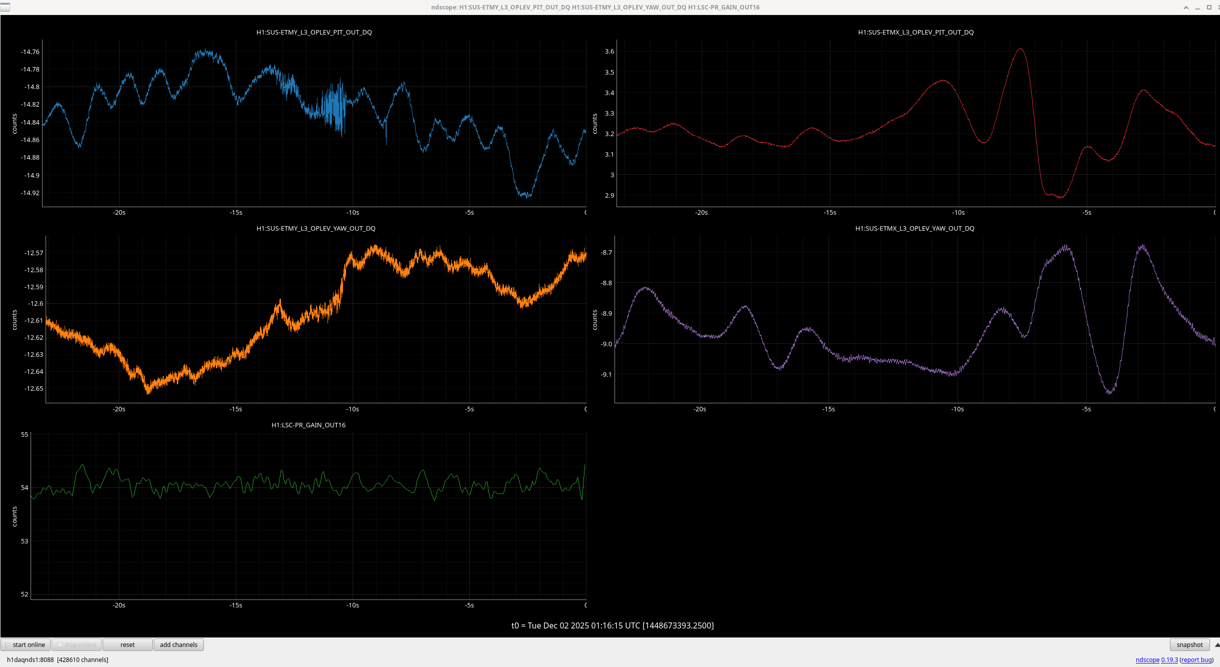Image resolution: width=1220 pixels, height=667 pixels.
Task: Minimize the ndscope window
Action: pyautogui.click(x=1197, y=8)
